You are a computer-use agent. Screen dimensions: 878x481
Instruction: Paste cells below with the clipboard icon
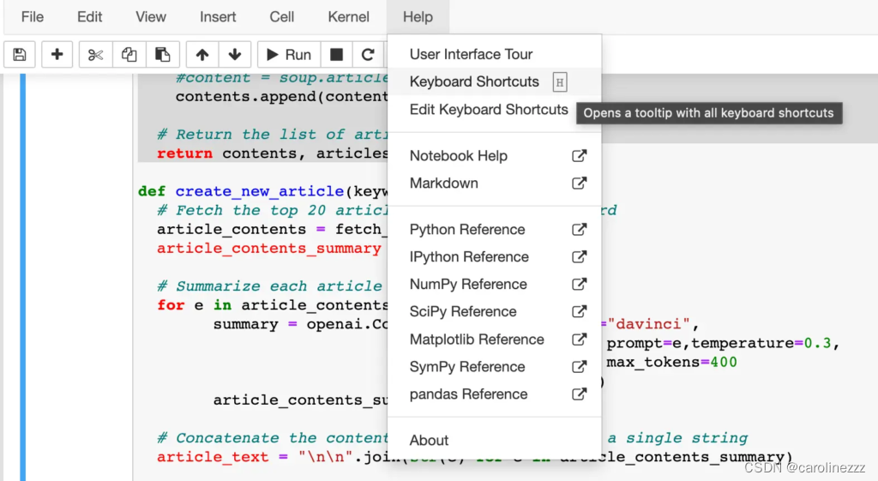point(162,54)
